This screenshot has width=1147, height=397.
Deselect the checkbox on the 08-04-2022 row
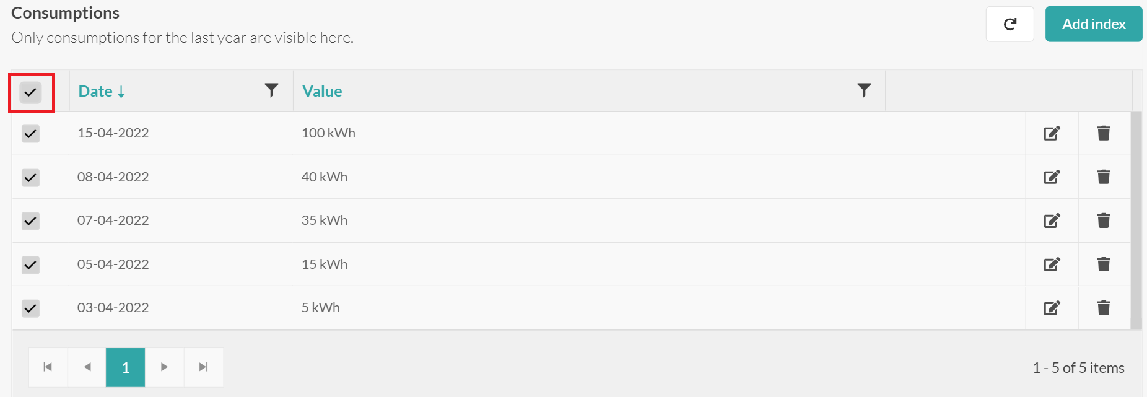tap(30, 177)
